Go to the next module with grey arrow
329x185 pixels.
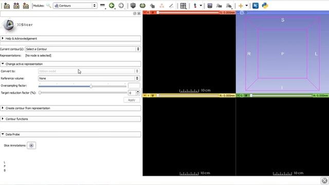coord(121,6)
